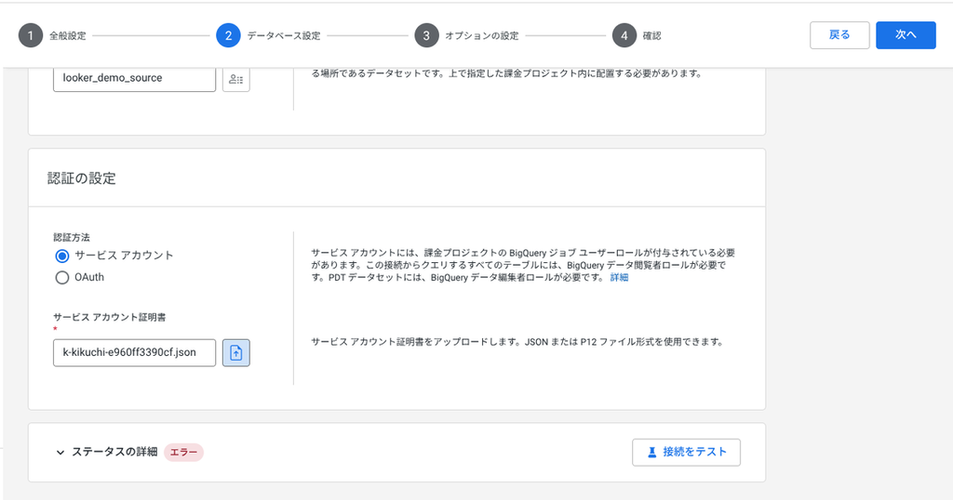Click the サービス アカウント証明書 label
953x500 pixels.
[110, 317]
